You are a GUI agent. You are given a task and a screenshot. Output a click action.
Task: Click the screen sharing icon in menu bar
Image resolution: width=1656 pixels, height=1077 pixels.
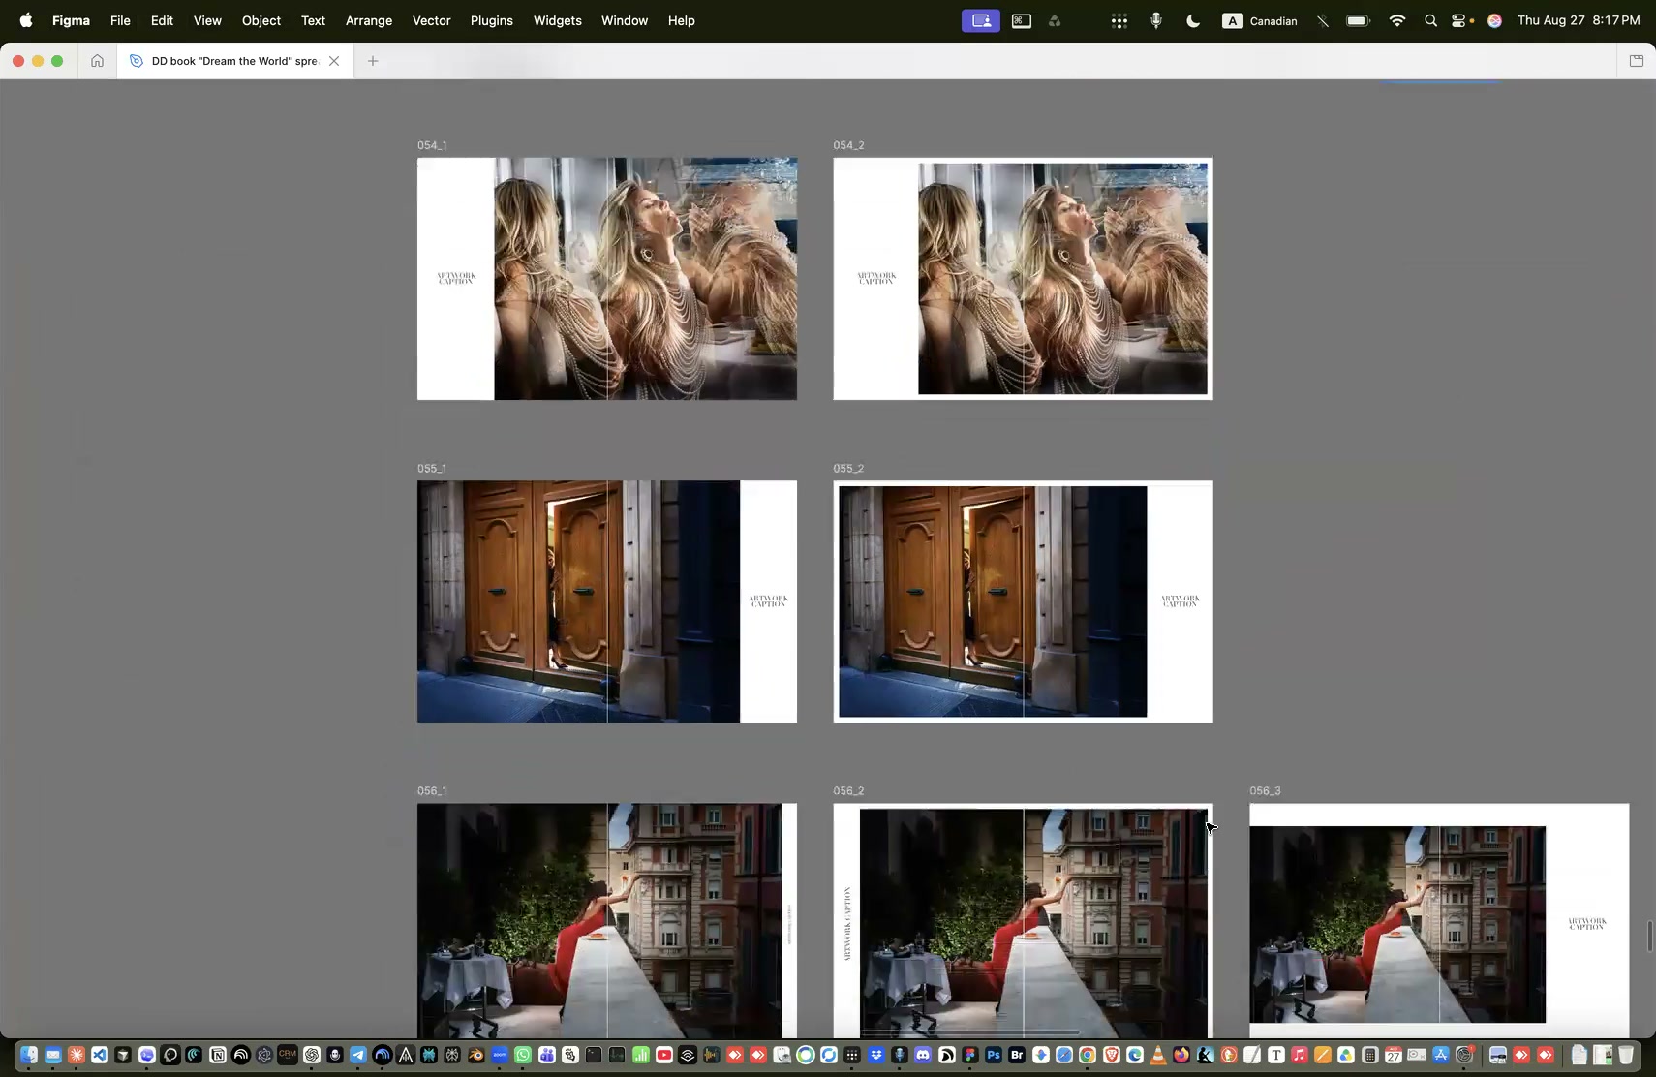[981, 20]
